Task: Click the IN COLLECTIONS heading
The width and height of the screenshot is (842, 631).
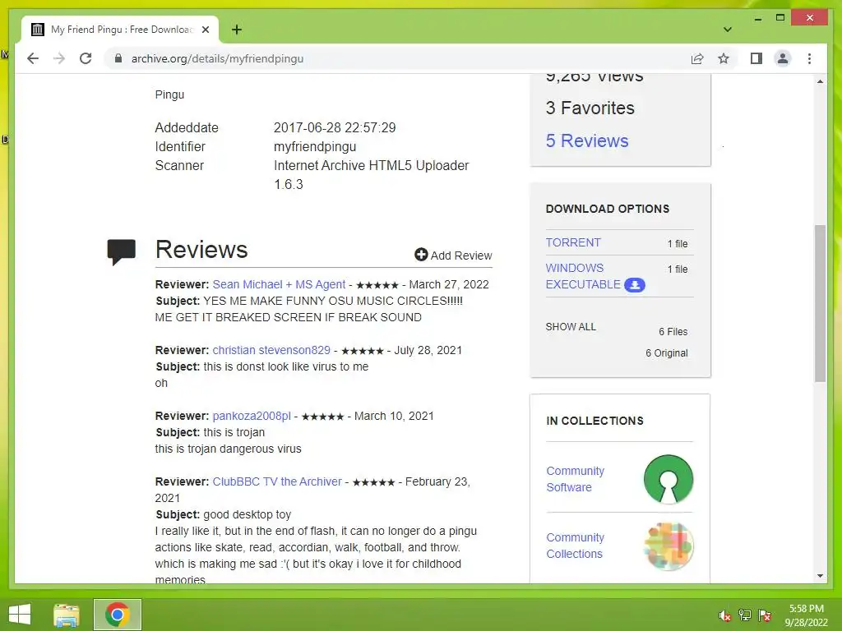Action: point(594,421)
